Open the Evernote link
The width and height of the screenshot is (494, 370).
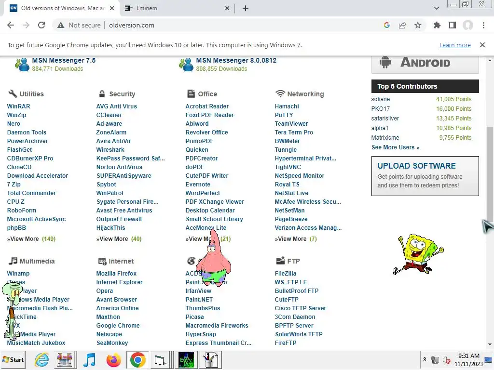[198, 185]
